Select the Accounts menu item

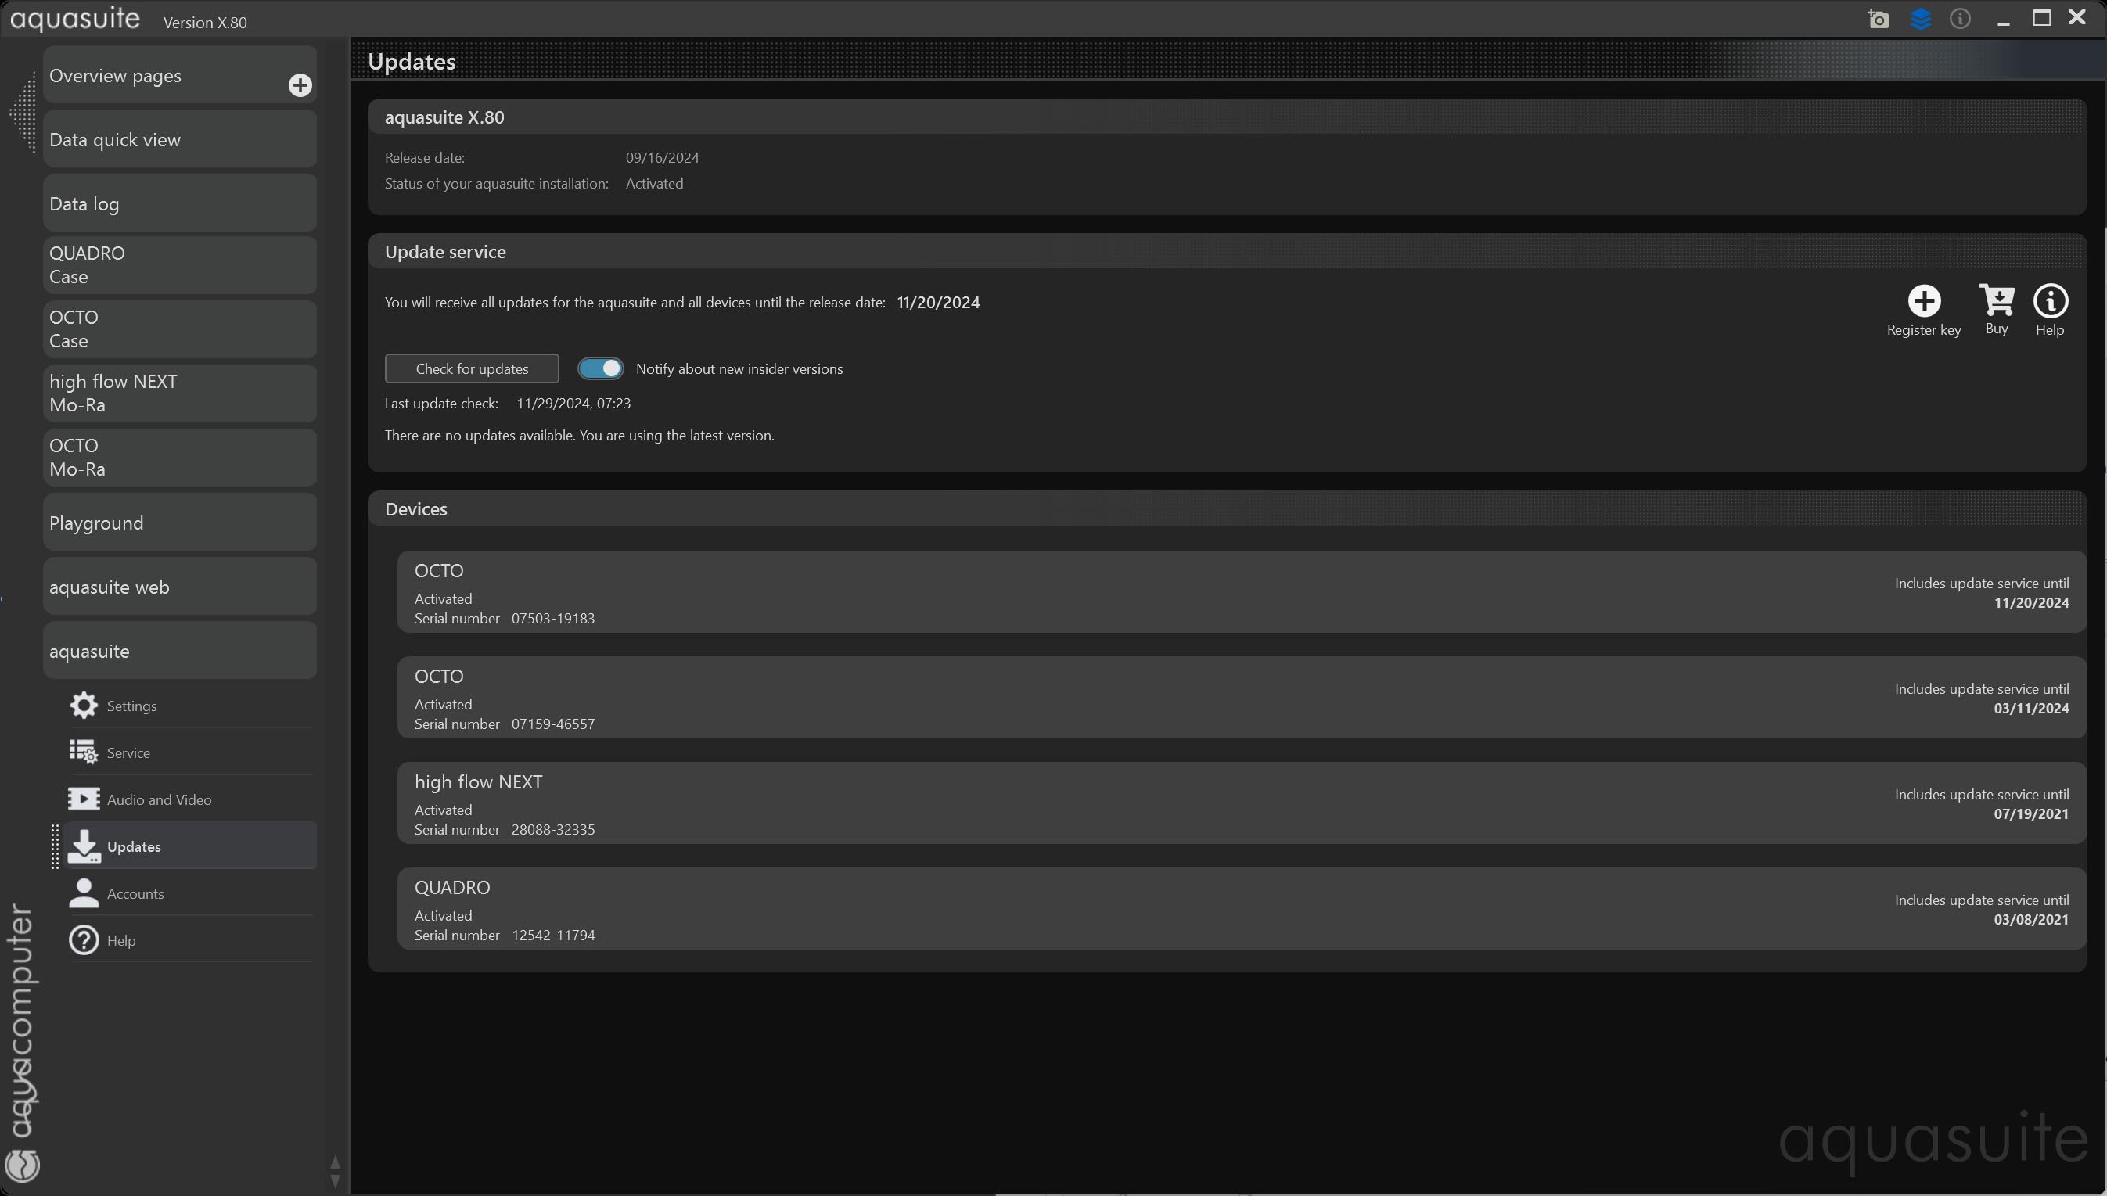(x=135, y=894)
